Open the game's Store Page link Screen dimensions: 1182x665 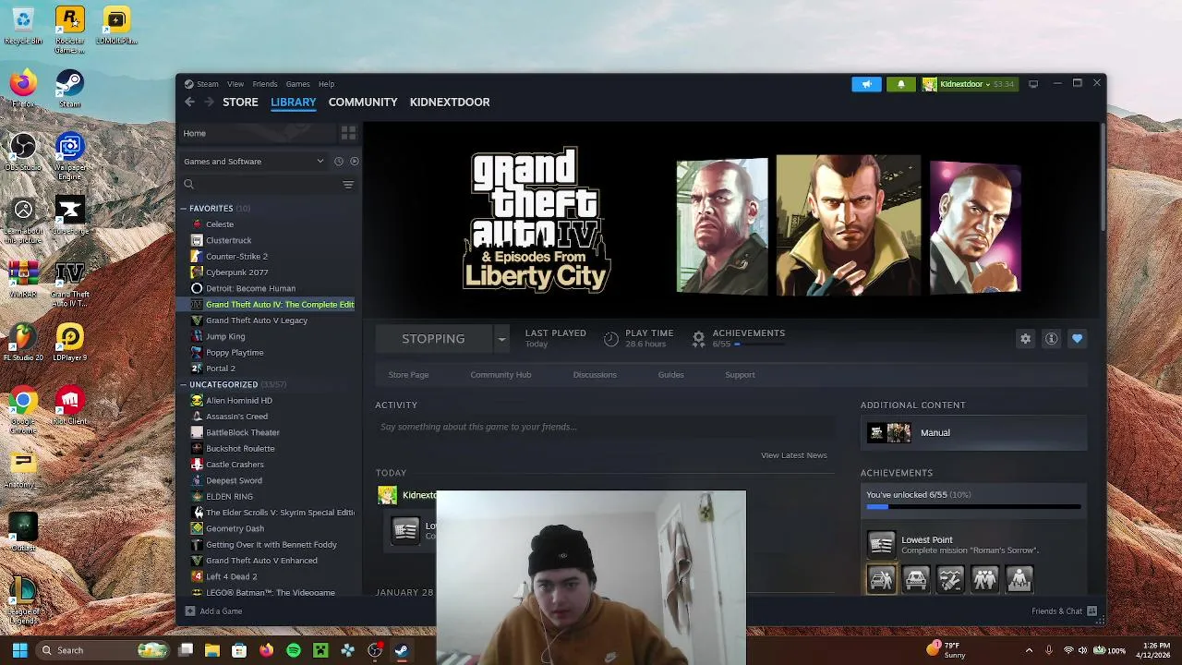pyautogui.click(x=408, y=375)
